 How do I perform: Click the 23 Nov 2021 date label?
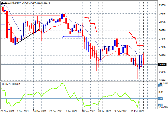[7, 111]
